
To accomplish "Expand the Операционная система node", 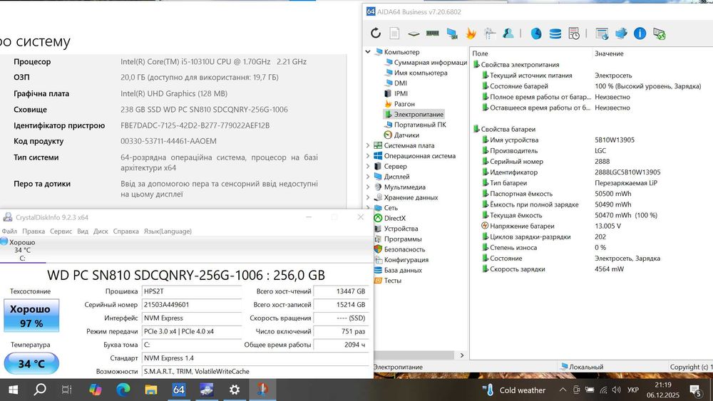I will click(368, 156).
